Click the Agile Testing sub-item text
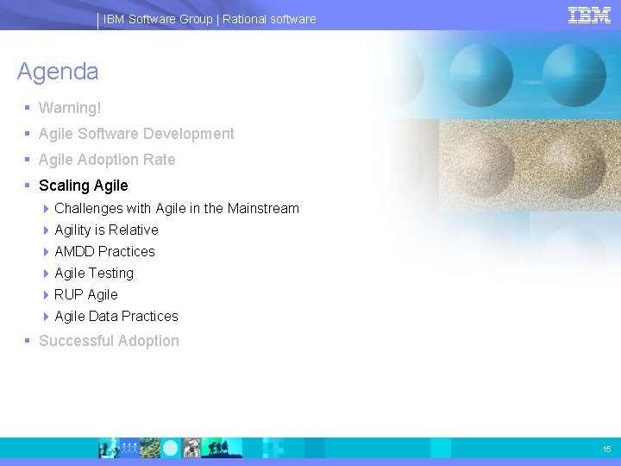The image size is (621, 466). pos(94,274)
